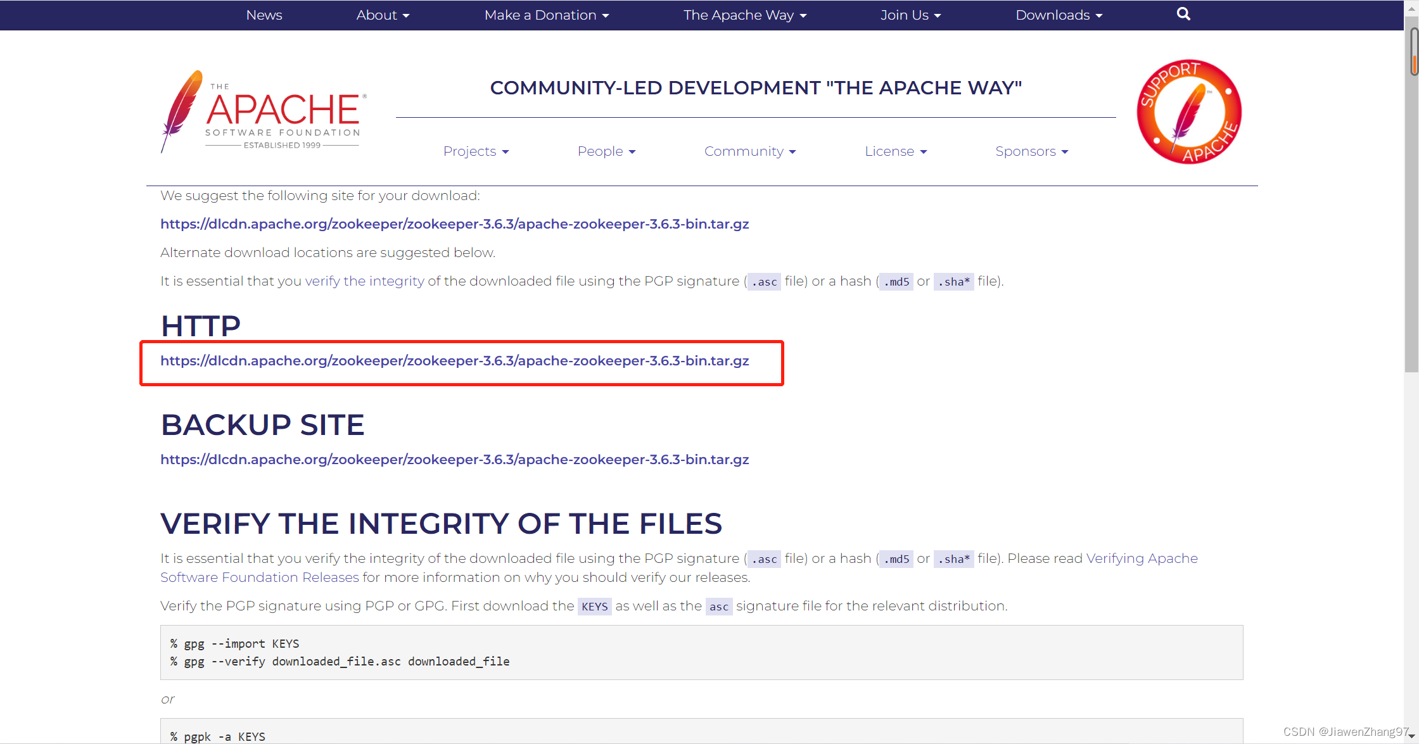Click the KEYS code link
1419x744 pixels.
594,607
